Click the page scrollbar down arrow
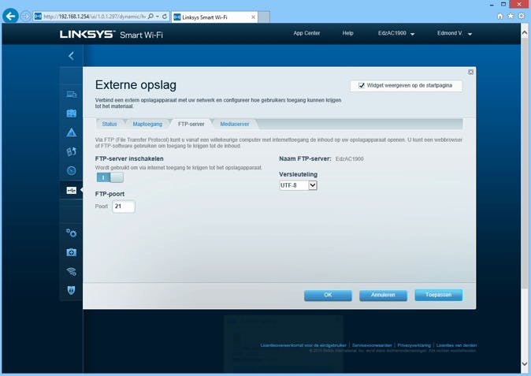The height and width of the screenshot is (376, 531). tap(525, 364)
